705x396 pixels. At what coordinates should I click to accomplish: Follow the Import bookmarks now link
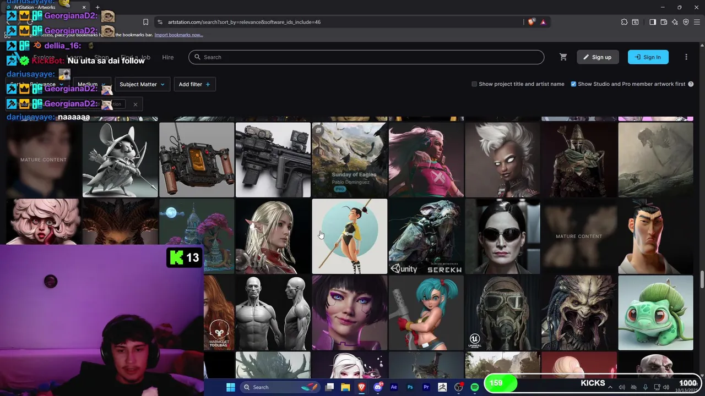pyautogui.click(x=178, y=35)
